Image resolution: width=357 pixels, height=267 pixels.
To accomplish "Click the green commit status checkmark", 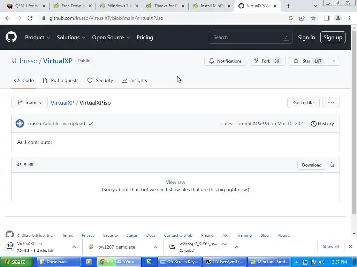I will tap(91, 124).
